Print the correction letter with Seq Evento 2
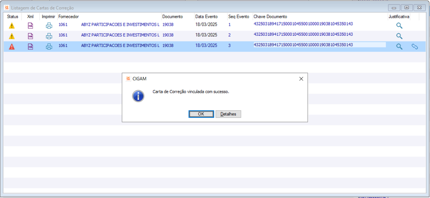This screenshot has width=430, height=198. 49,36
